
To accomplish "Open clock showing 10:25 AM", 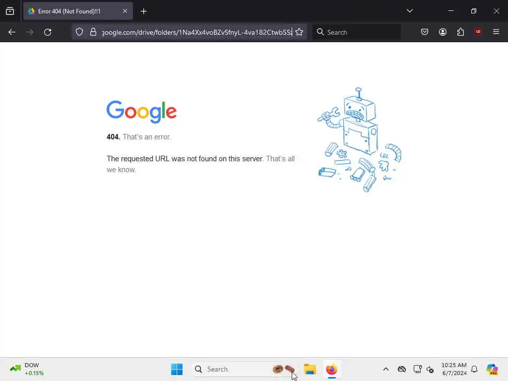I will point(454,369).
